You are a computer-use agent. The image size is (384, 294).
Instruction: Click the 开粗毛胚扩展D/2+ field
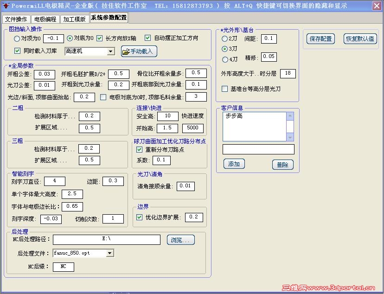(x=119, y=74)
